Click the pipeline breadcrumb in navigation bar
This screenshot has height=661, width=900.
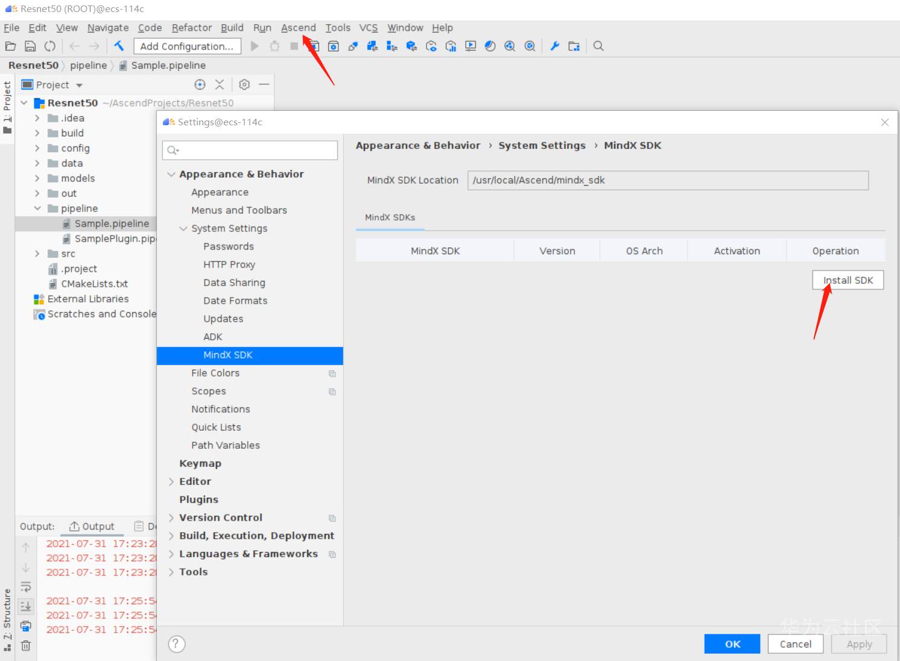[x=88, y=65]
